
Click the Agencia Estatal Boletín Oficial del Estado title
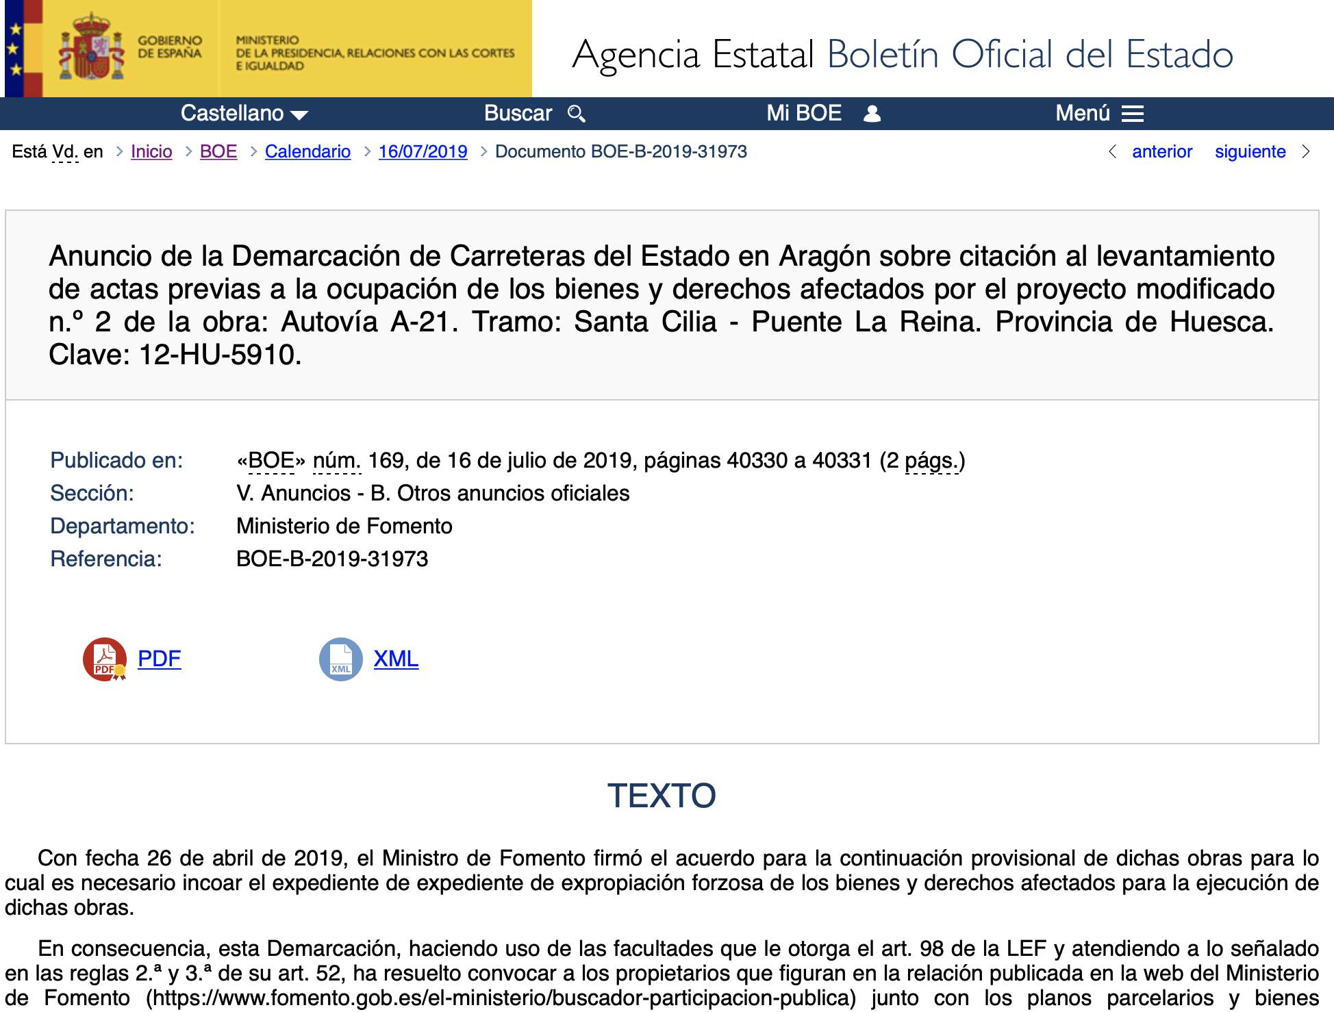point(903,54)
